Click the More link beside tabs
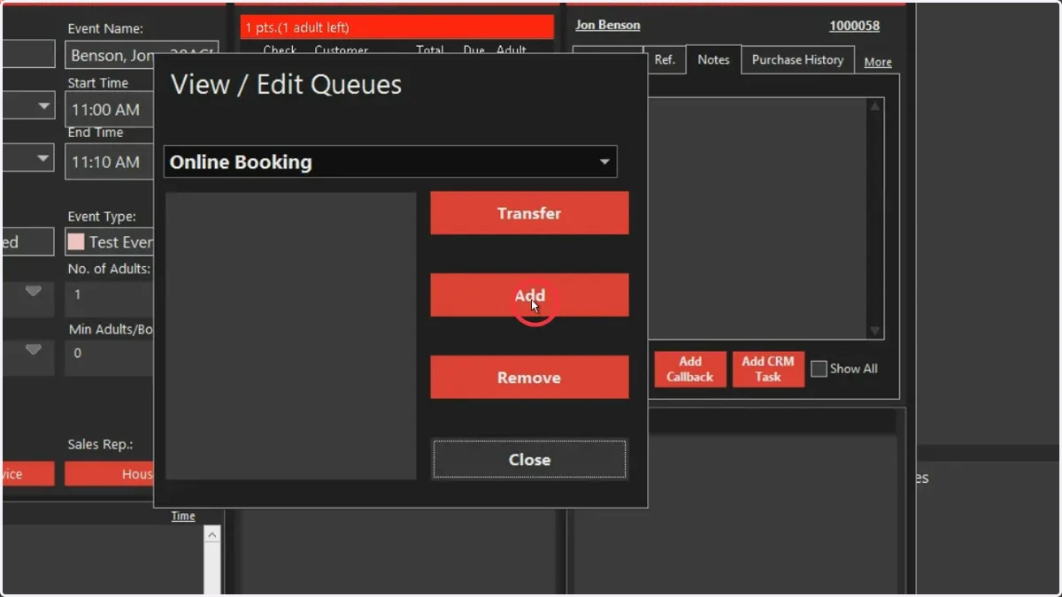This screenshot has width=1062, height=597. coord(878,62)
